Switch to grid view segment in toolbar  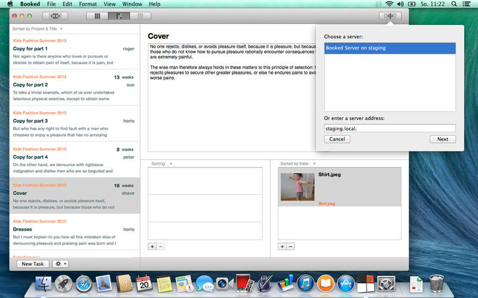[97, 16]
